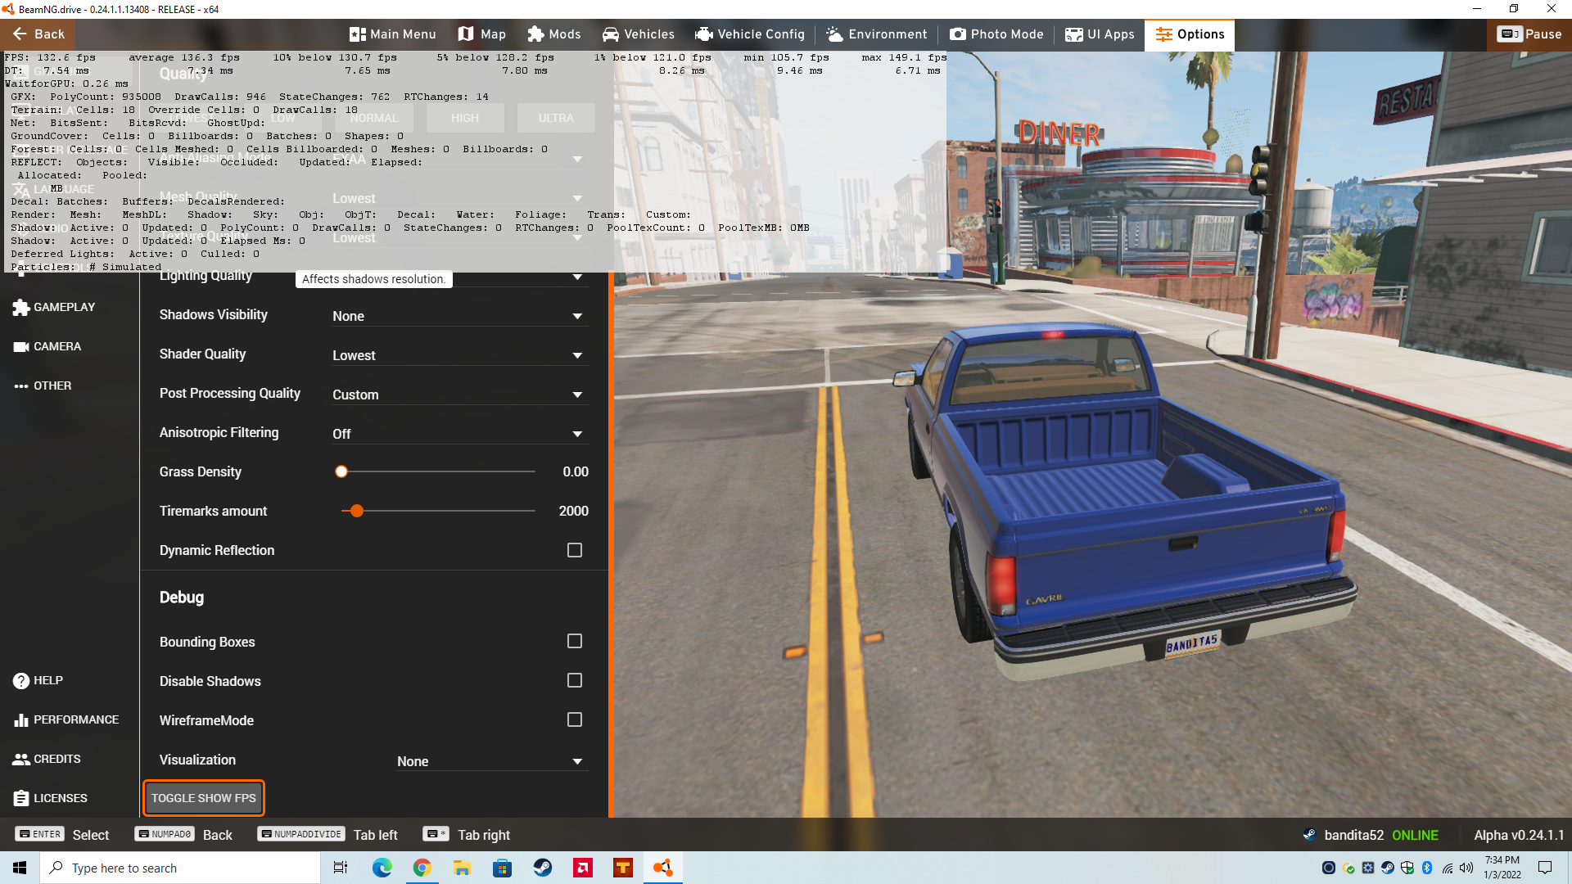Open the Credits section

pos(47,759)
